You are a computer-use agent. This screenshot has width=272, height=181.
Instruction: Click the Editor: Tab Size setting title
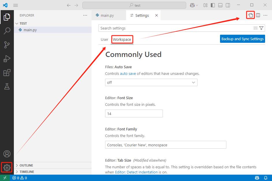[x=118, y=160]
